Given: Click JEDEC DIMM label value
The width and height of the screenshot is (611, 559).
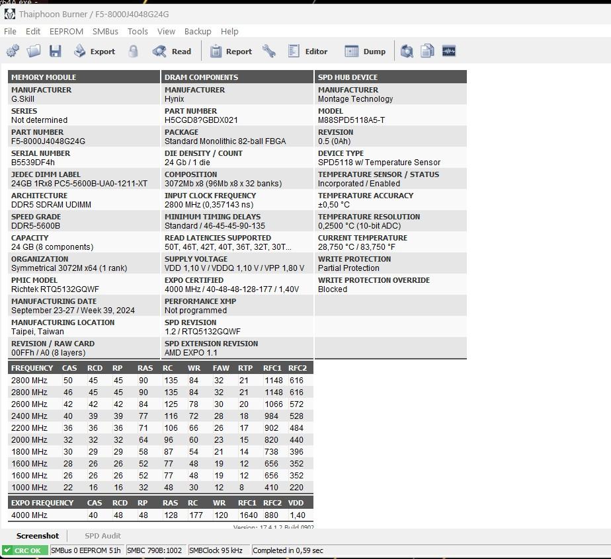Looking at the screenshot, I should (79, 183).
